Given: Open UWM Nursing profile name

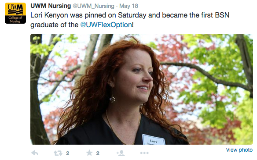Looking at the screenshot, I should 51,6.
